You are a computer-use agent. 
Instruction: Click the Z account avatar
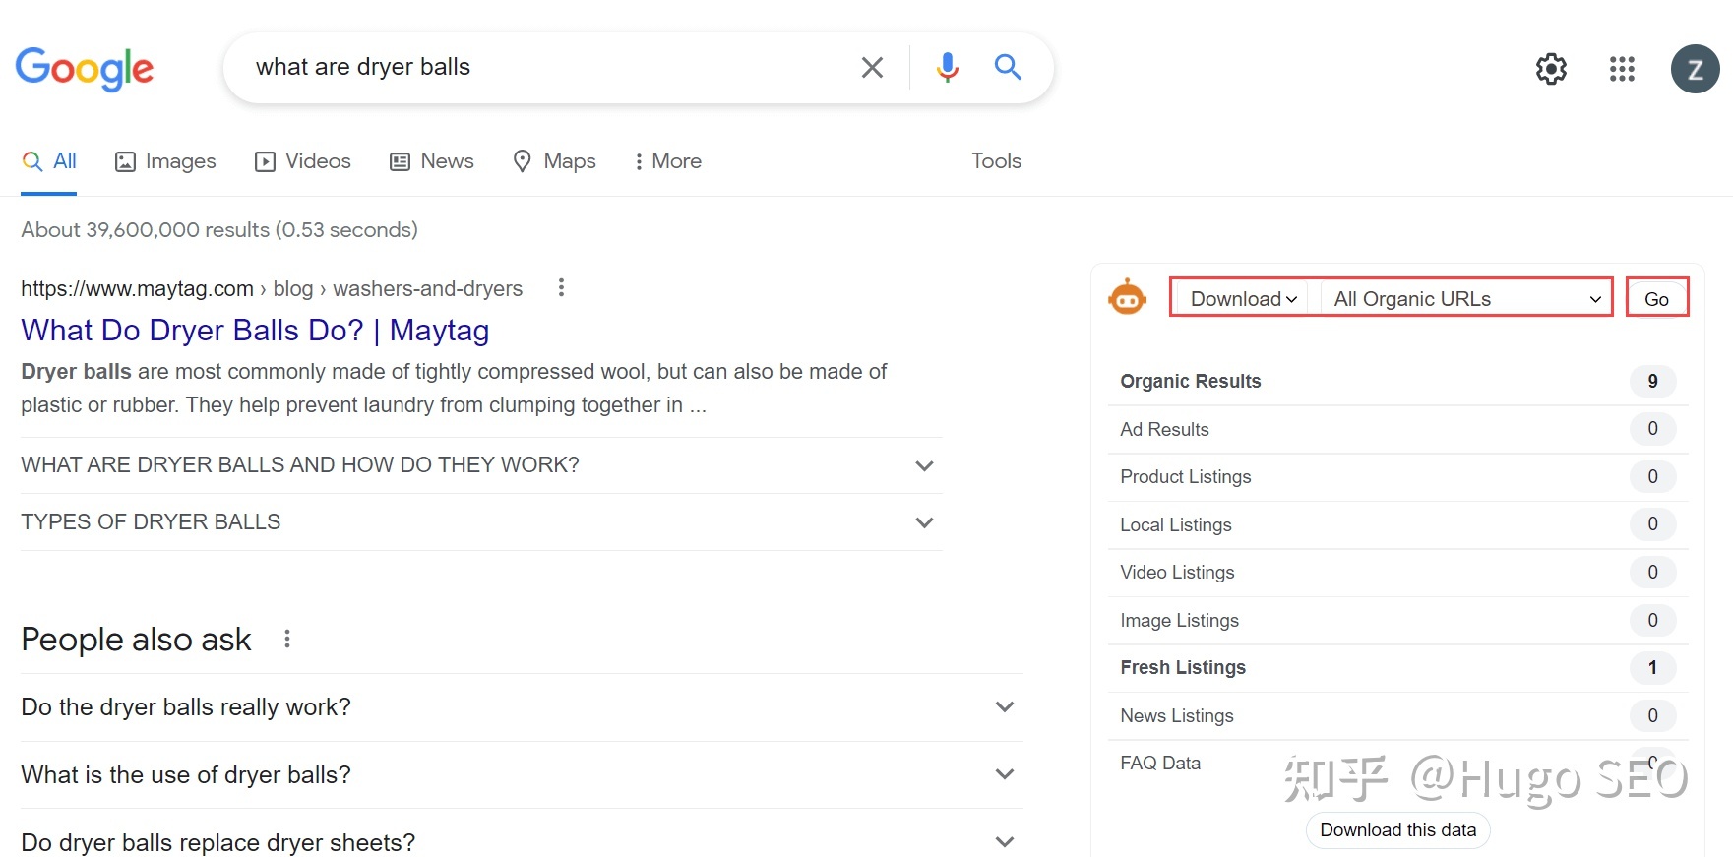pyautogui.click(x=1695, y=69)
